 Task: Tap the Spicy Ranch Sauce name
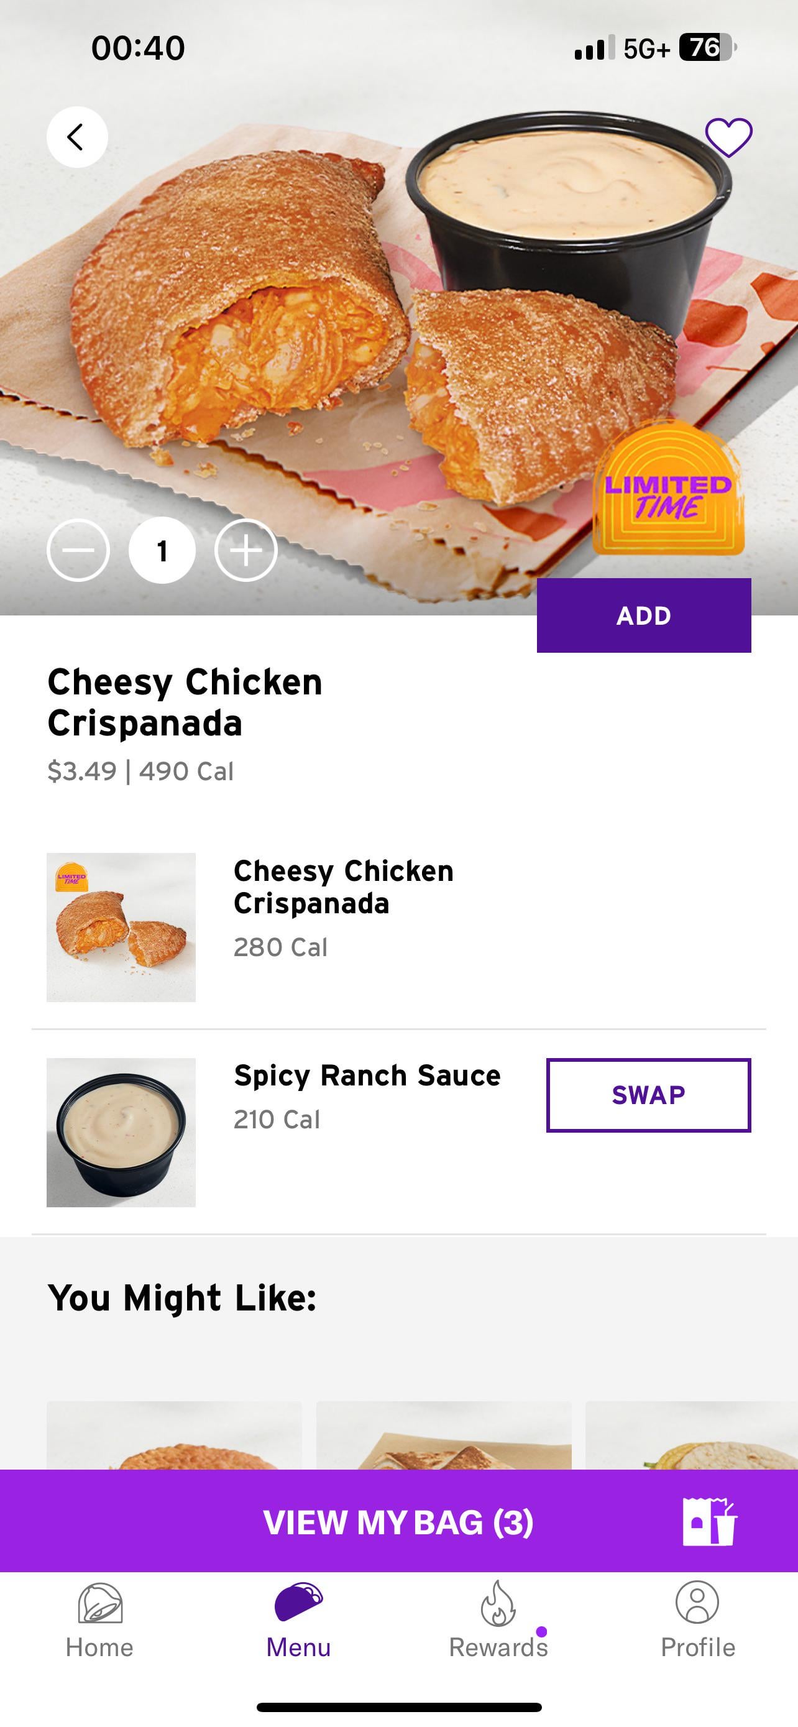pos(367,1076)
